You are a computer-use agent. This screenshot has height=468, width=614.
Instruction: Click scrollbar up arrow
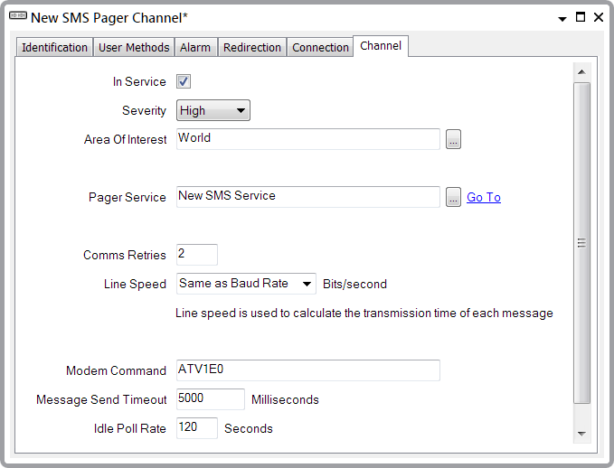point(581,71)
